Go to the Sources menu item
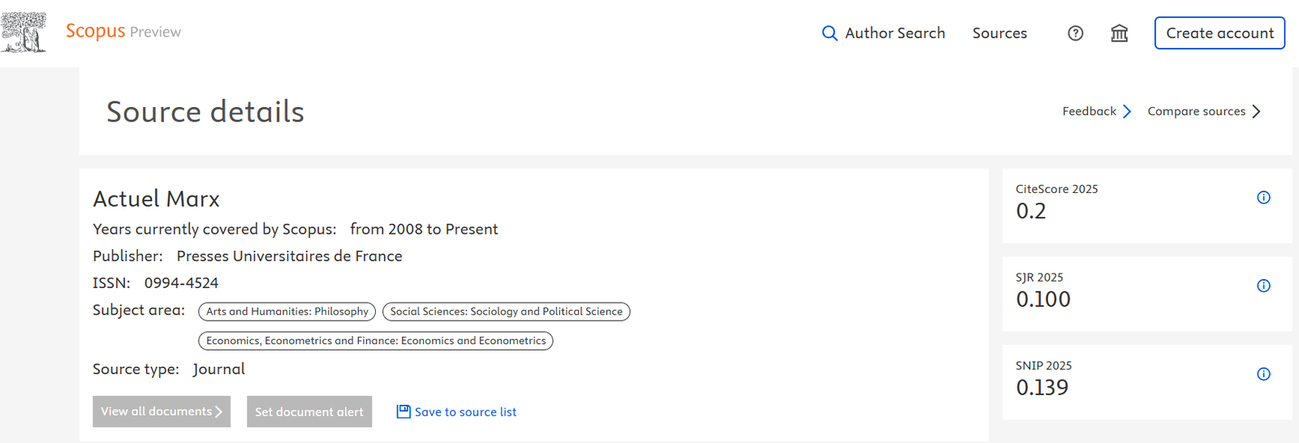Image resolution: width=1299 pixels, height=443 pixels. tap(999, 33)
